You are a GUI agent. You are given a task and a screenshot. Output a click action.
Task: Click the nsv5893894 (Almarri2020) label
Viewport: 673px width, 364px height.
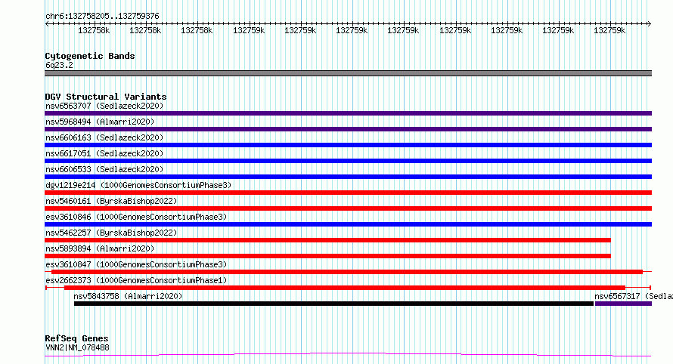100,248
